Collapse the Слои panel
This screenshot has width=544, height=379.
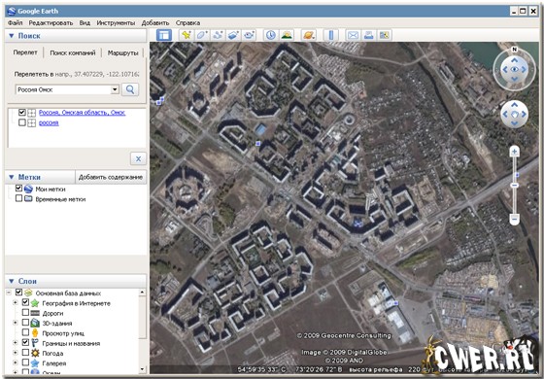coord(11,281)
